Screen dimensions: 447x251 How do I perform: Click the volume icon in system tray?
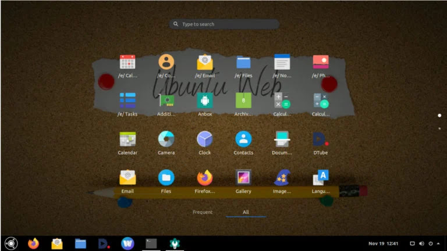(421, 243)
